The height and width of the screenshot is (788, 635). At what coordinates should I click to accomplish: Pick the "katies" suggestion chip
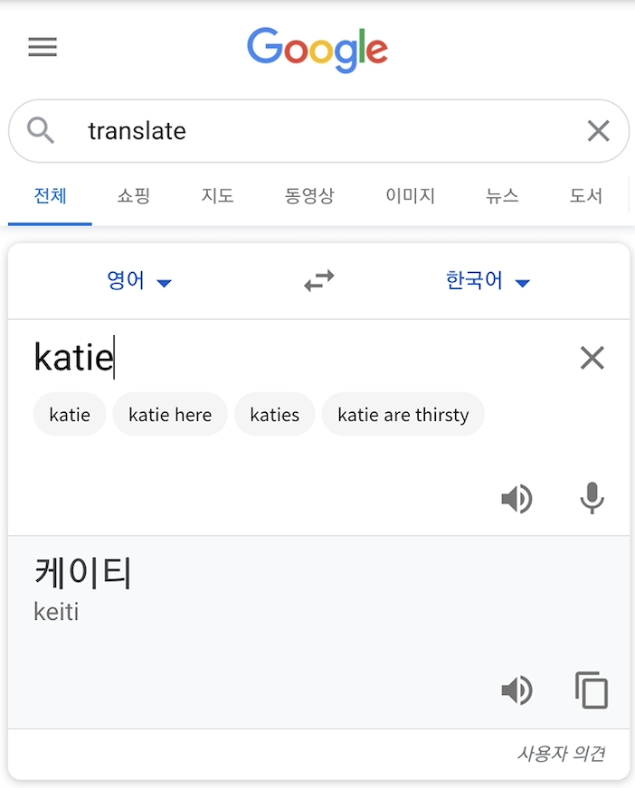[x=274, y=415]
